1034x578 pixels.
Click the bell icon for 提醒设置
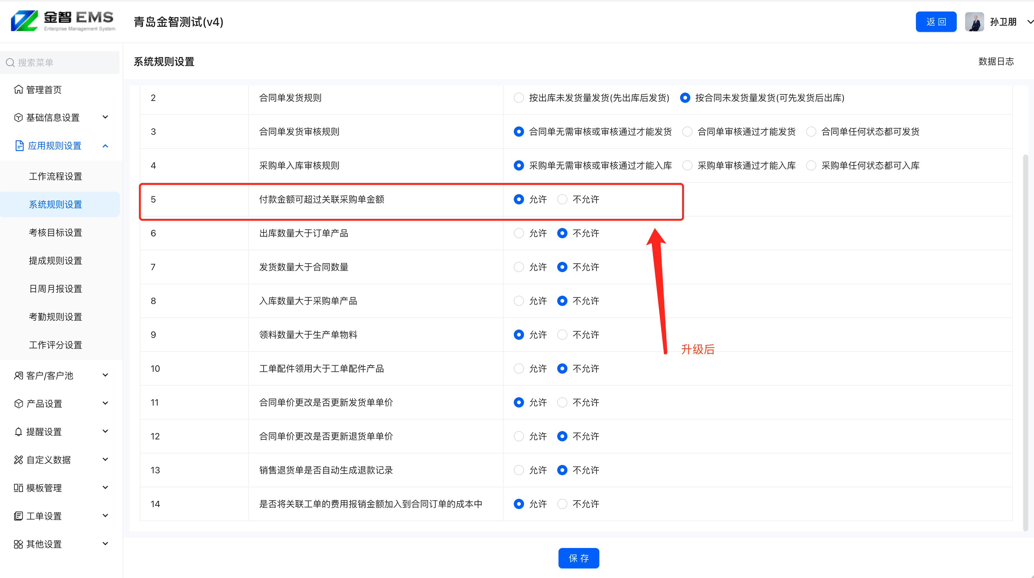18,431
